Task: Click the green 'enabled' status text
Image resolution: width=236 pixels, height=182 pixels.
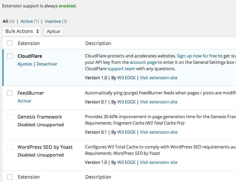Action: tap(67, 6)
